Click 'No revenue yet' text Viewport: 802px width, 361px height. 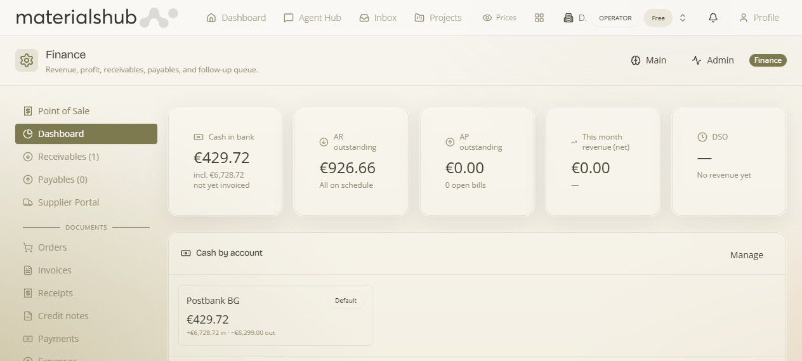click(724, 175)
